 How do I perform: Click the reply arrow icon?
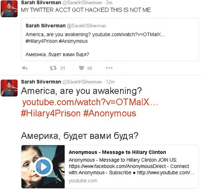click(25, 68)
